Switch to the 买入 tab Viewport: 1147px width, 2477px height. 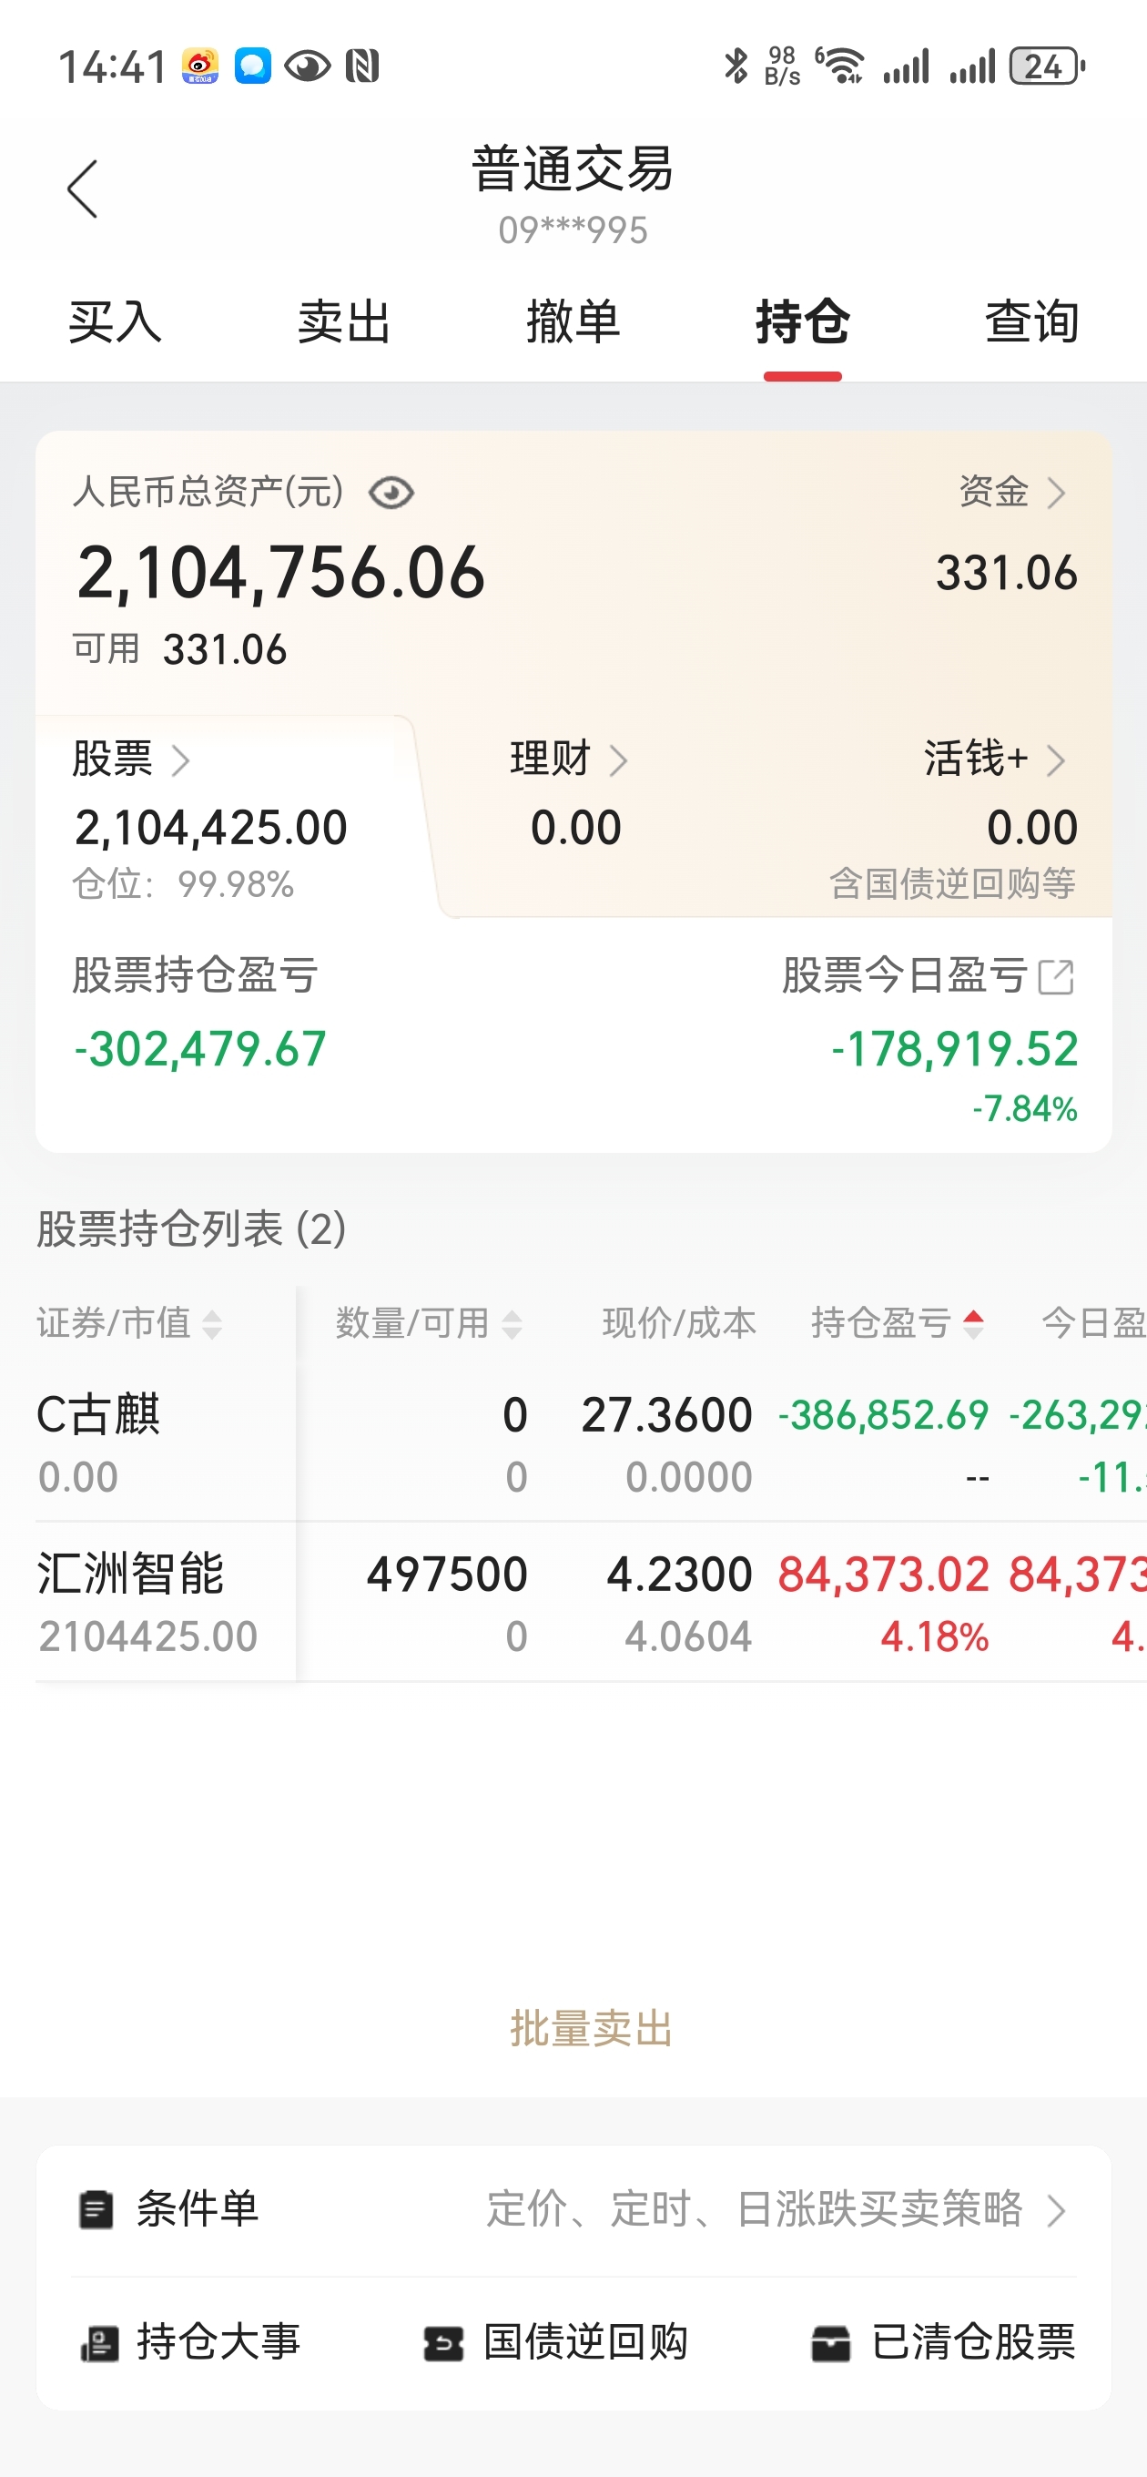pyautogui.click(x=116, y=322)
